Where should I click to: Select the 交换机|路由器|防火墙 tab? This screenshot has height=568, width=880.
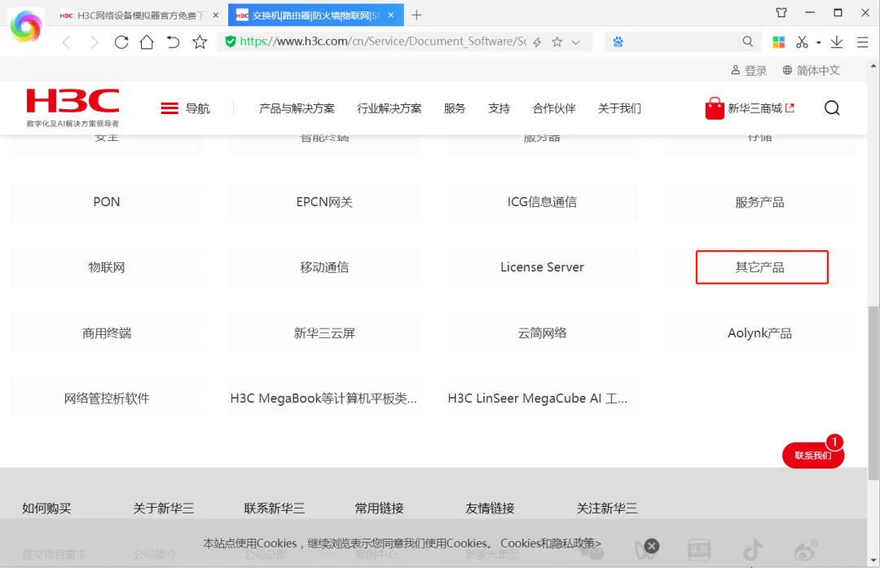pyautogui.click(x=315, y=15)
